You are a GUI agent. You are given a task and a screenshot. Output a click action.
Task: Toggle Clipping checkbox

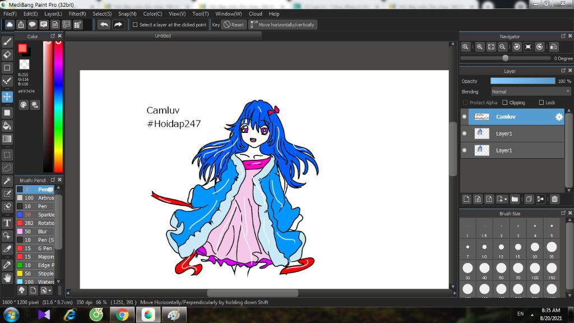pyautogui.click(x=505, y=103)
